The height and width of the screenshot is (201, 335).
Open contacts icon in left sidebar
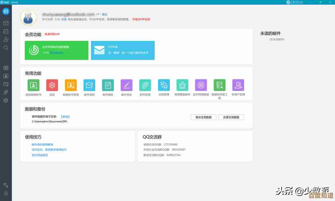(6, 39)
